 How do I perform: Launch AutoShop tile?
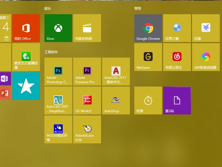(116, 100)
